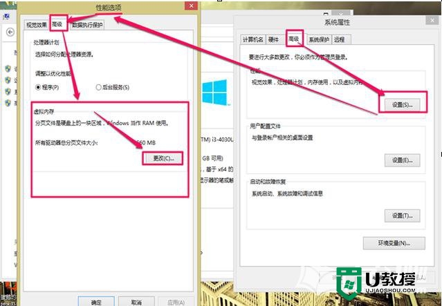Click the topmost shield icon in left sidebar

[8, 68]
